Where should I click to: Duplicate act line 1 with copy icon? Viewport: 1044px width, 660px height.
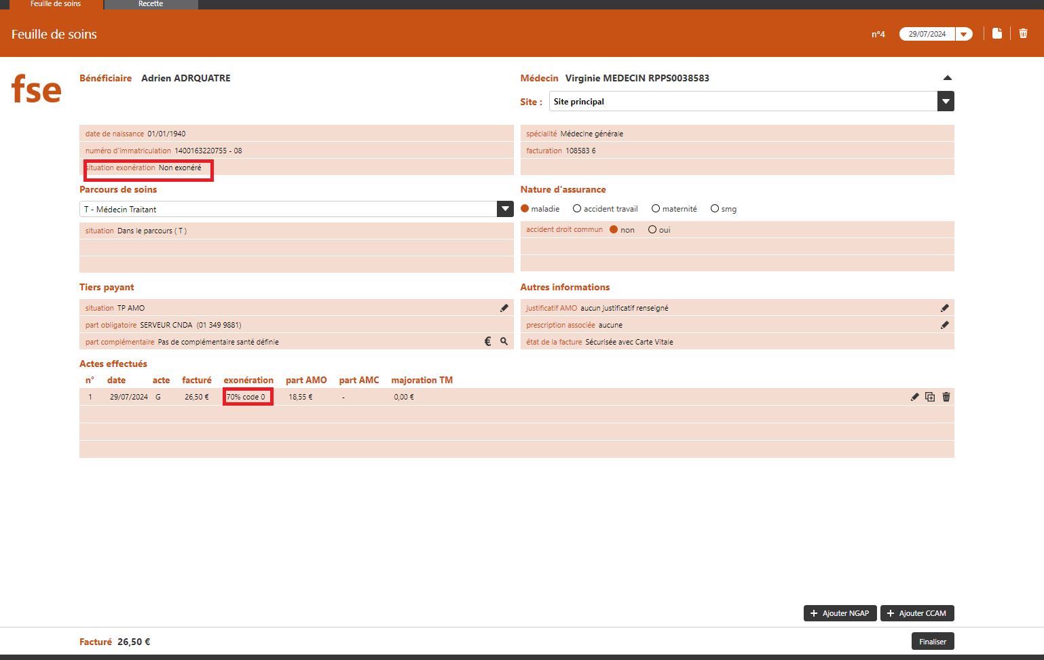930,397
